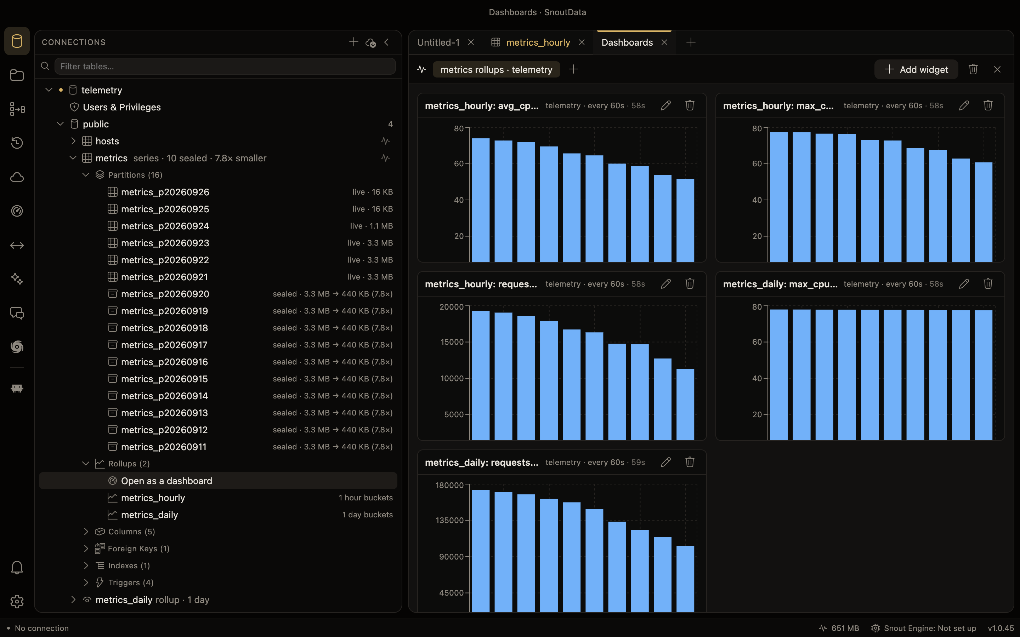Select metrics rollups · telemetry dashboard chip

click(496, 69)
